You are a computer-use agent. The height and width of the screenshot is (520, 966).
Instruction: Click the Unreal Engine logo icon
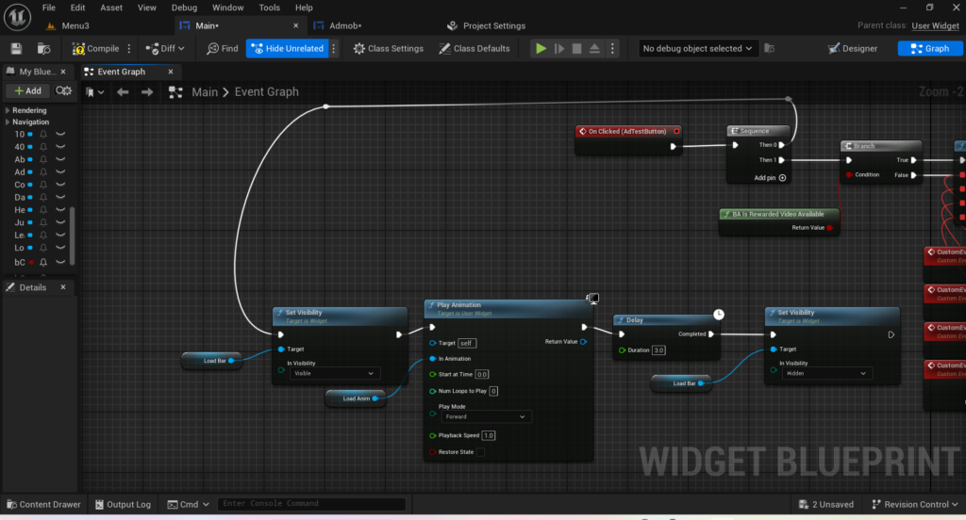coord(17,17)
